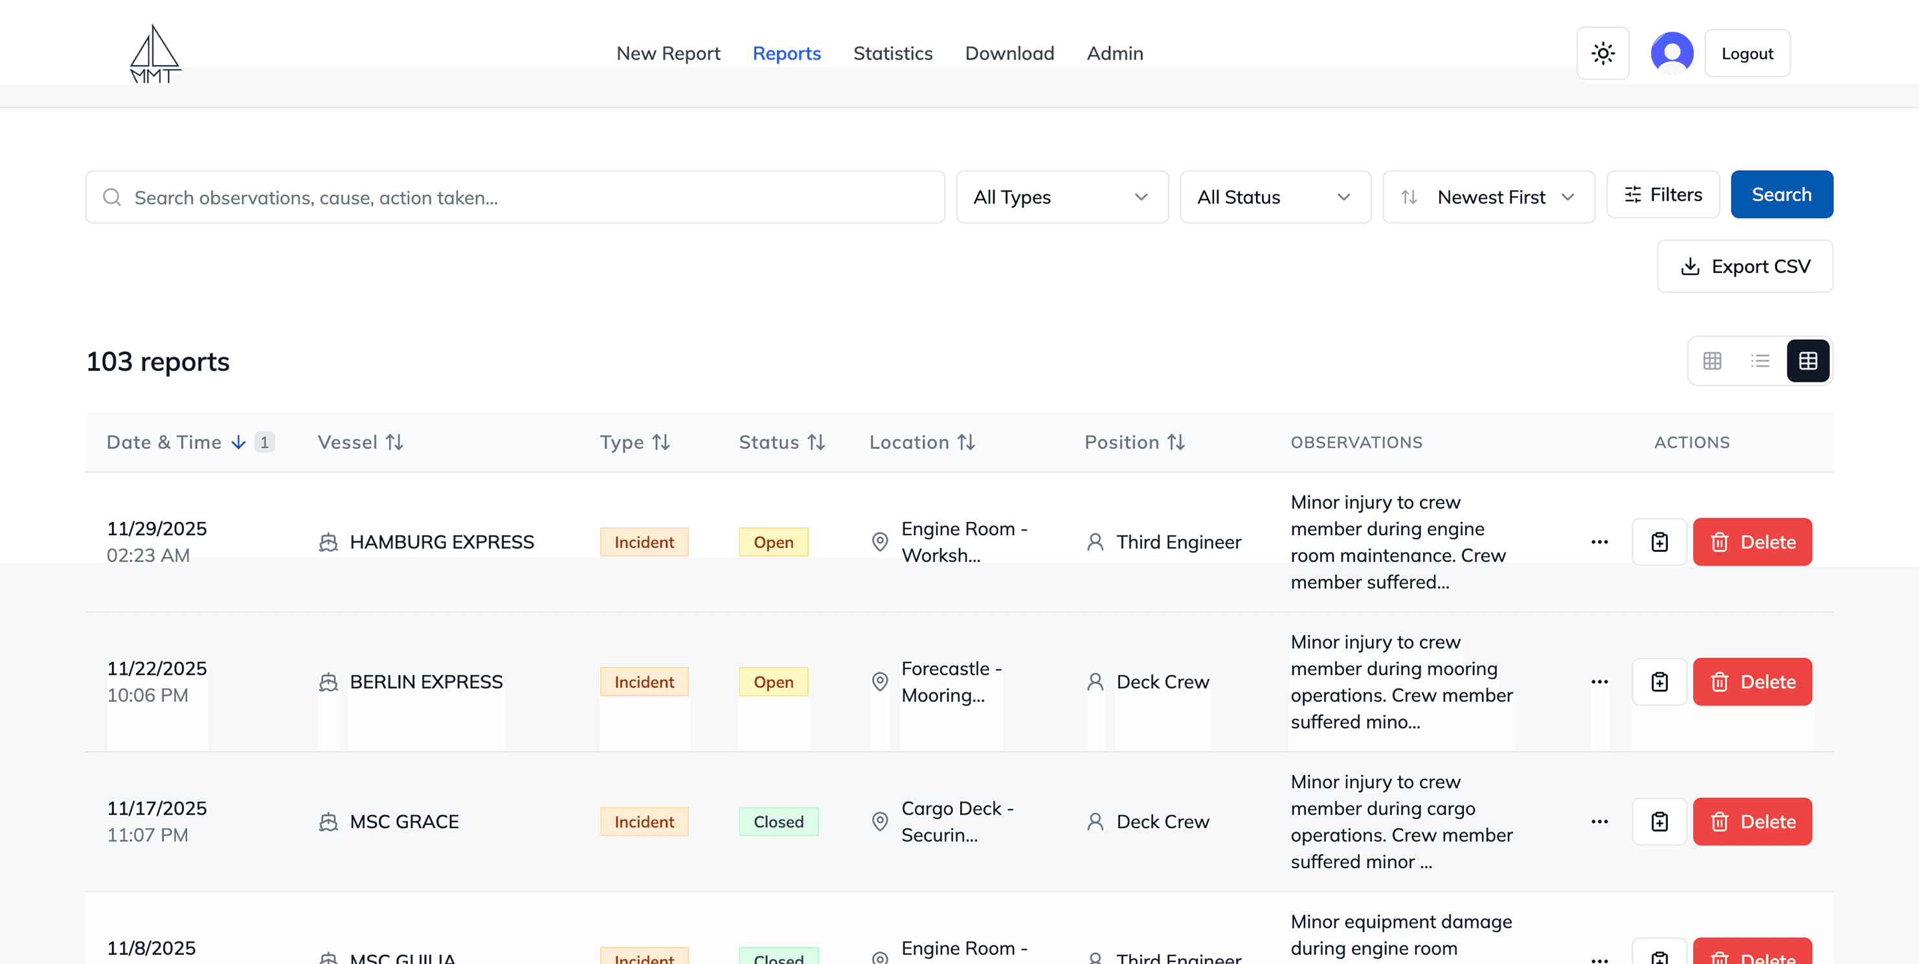Sort table by Status column
This screenshot has width=1919, height=964.
coord(781,442)
